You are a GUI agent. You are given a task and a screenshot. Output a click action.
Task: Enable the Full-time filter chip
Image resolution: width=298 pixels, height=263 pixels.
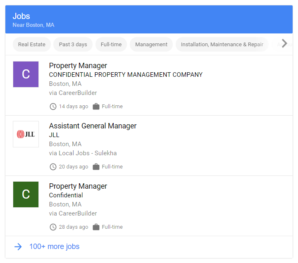(111, 45)
